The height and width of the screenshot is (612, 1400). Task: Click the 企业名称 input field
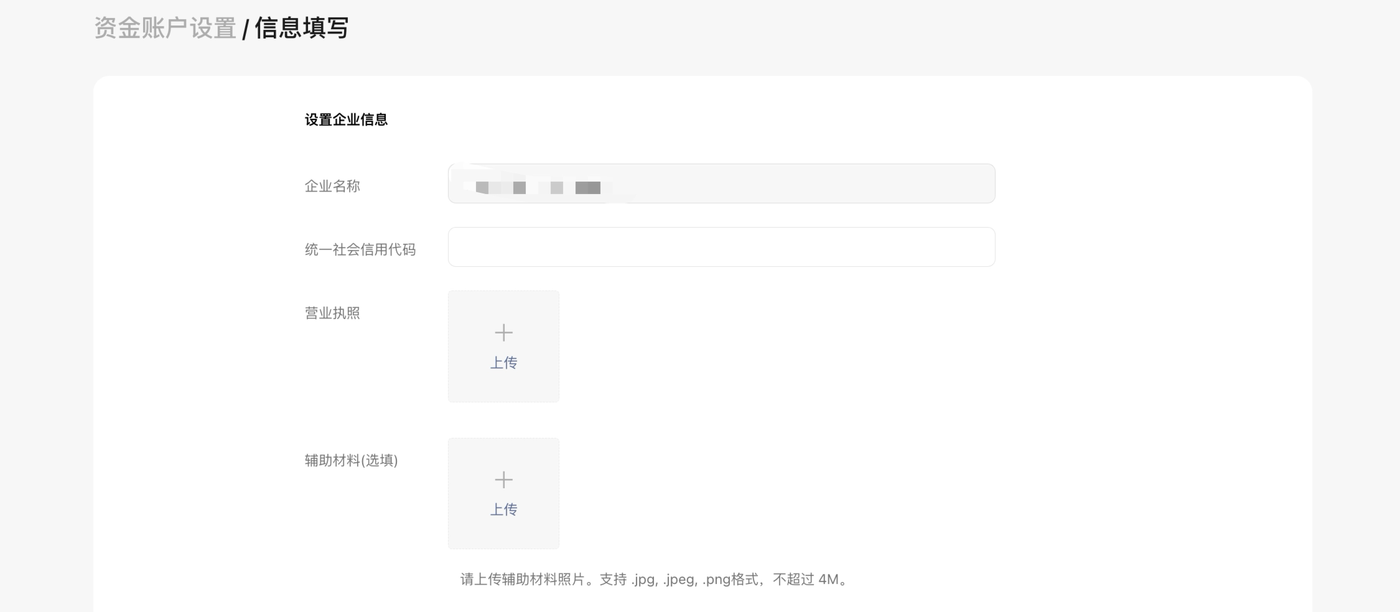click(x=721, y=183)
